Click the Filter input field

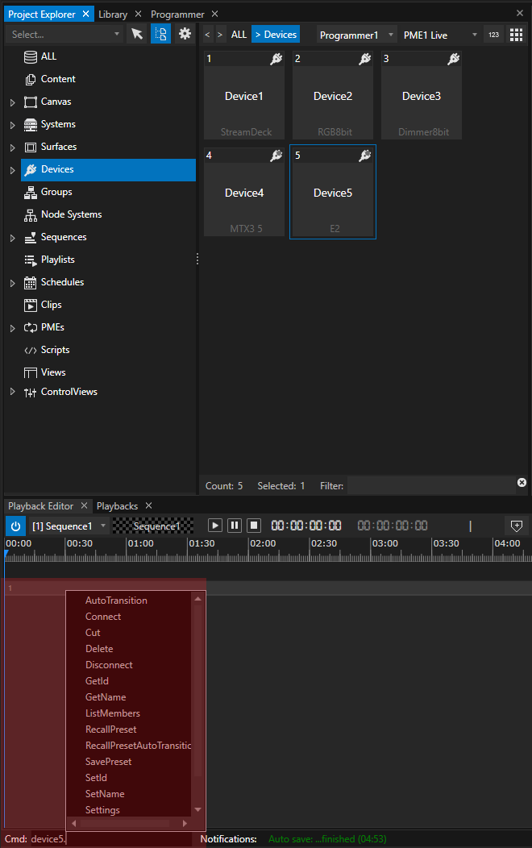click(x=431, y=485)
